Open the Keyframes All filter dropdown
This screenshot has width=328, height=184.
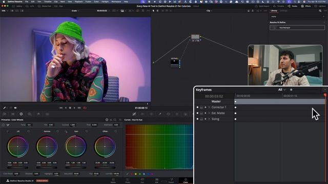(282, 90)
